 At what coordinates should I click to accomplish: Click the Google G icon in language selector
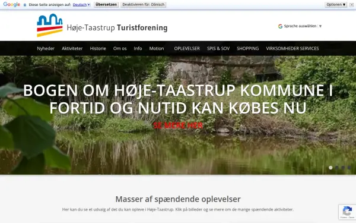(281, 26)
